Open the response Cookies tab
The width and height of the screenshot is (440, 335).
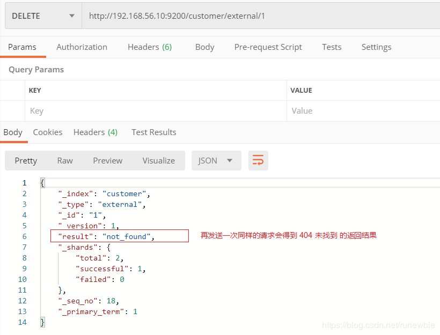pos(48,132)
